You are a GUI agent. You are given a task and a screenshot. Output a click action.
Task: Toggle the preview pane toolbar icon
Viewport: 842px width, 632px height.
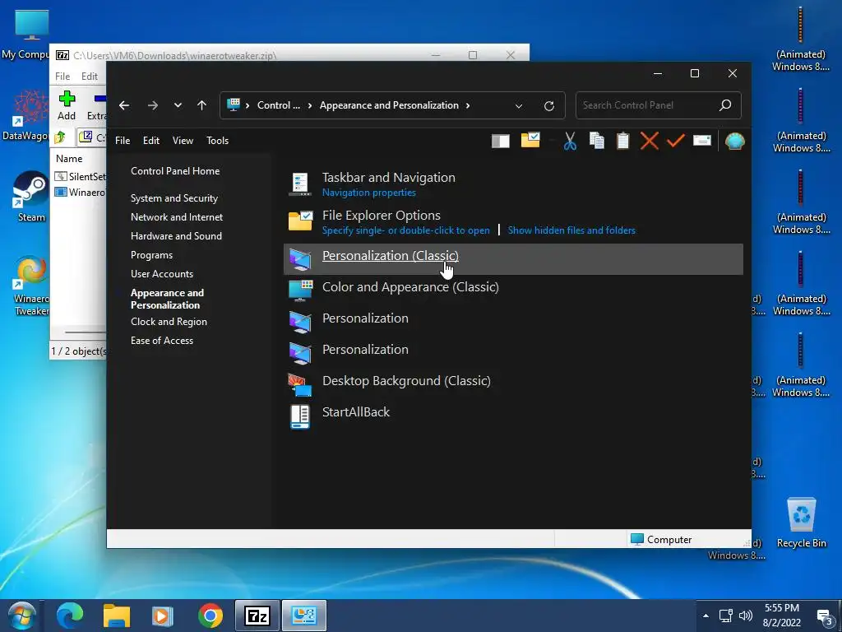click(501, 142)
